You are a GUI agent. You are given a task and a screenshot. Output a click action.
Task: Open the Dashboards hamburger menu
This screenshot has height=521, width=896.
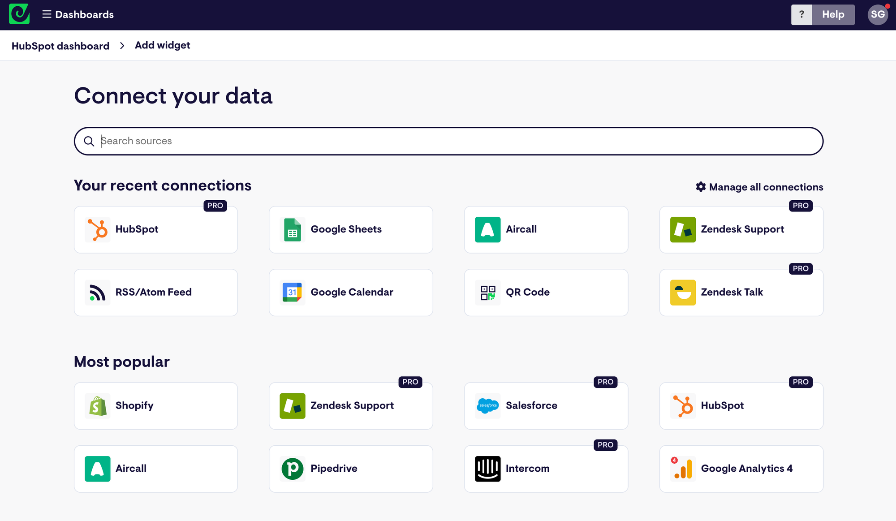(x=47, y=14)
